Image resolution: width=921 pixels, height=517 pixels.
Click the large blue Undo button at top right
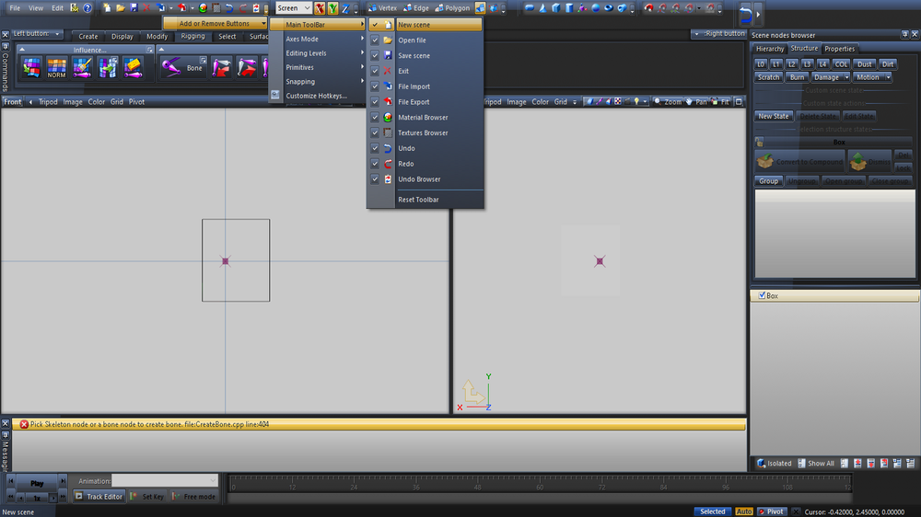pos(746,13)
